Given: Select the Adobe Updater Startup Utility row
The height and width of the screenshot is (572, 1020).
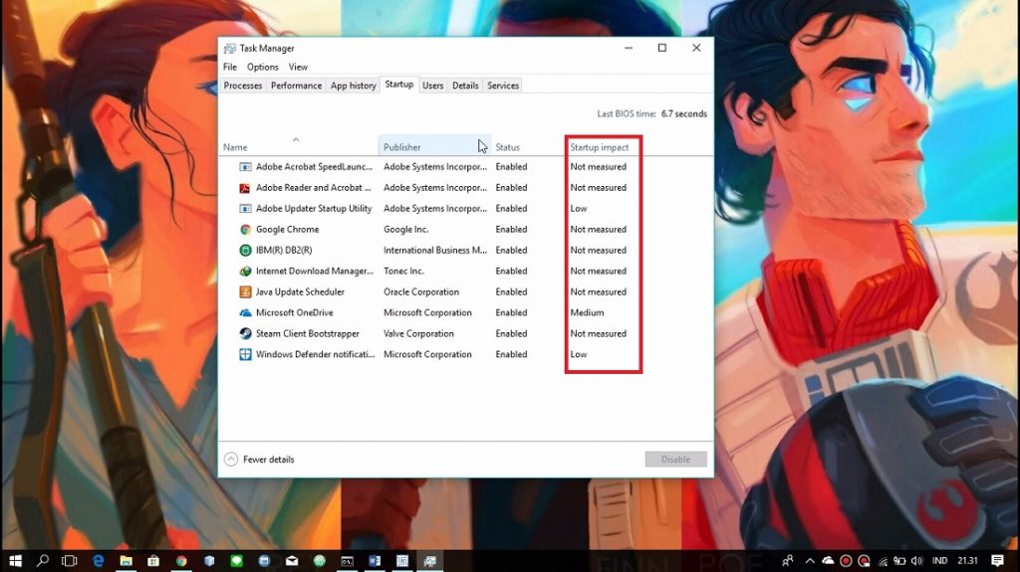Looking at the screenshot, I should point(314,209).
